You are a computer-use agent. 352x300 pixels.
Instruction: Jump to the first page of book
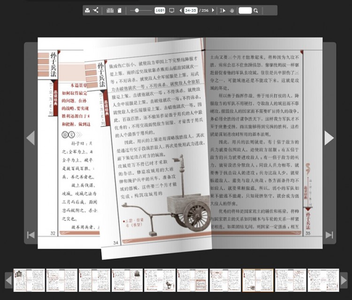pos(31,235)
